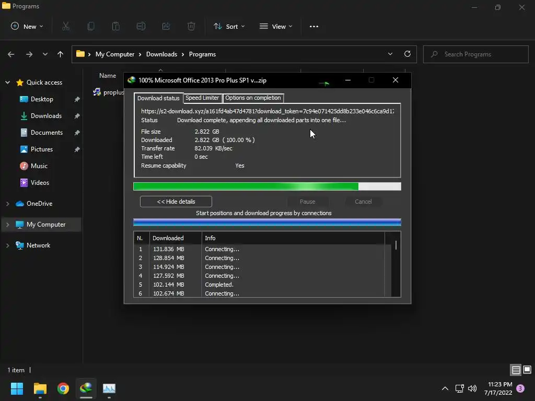
Task: Click the Copy icon in Explorer toolbar
Action: click(91, 26)
